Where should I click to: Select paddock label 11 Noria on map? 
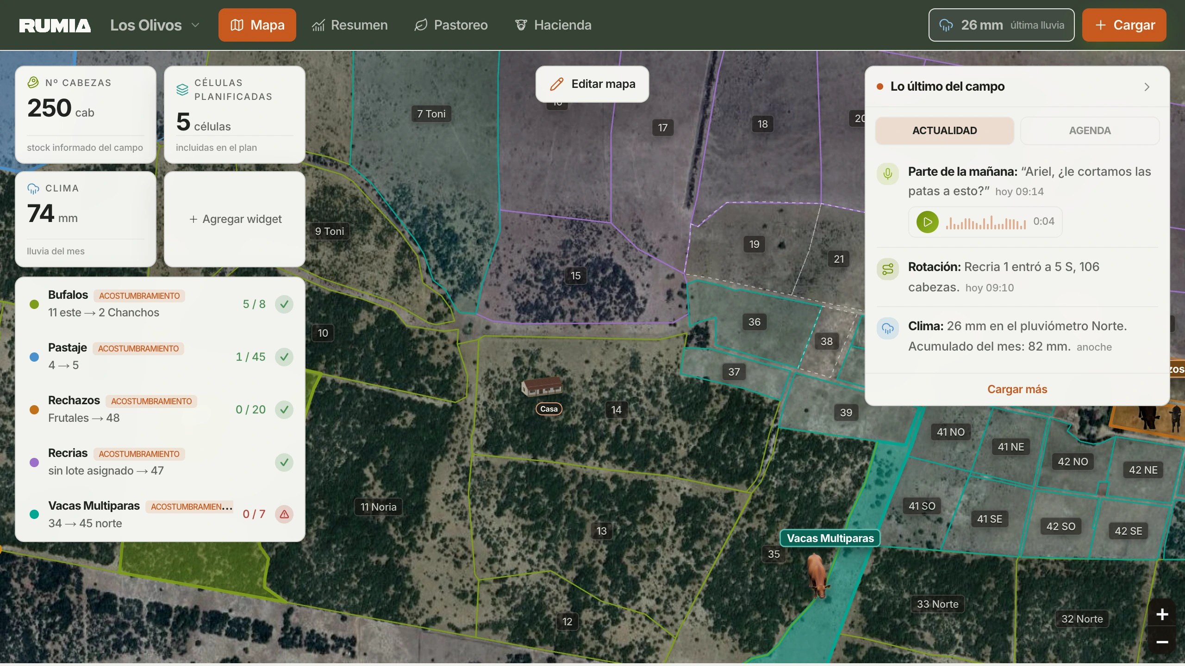[378, 507]
